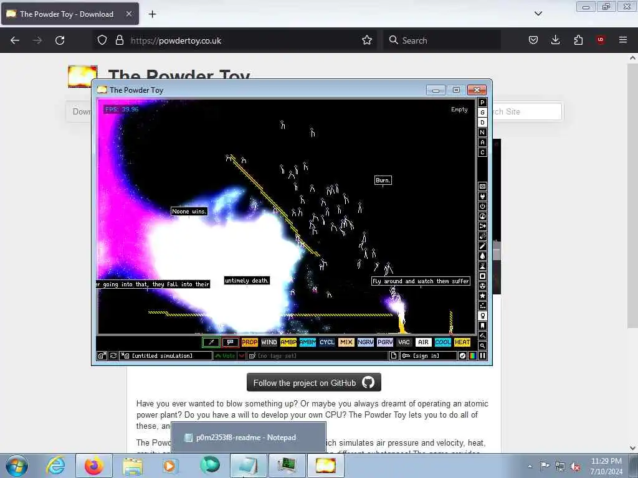Click the 'Burn.' sign in simulation

click(383, 180)
